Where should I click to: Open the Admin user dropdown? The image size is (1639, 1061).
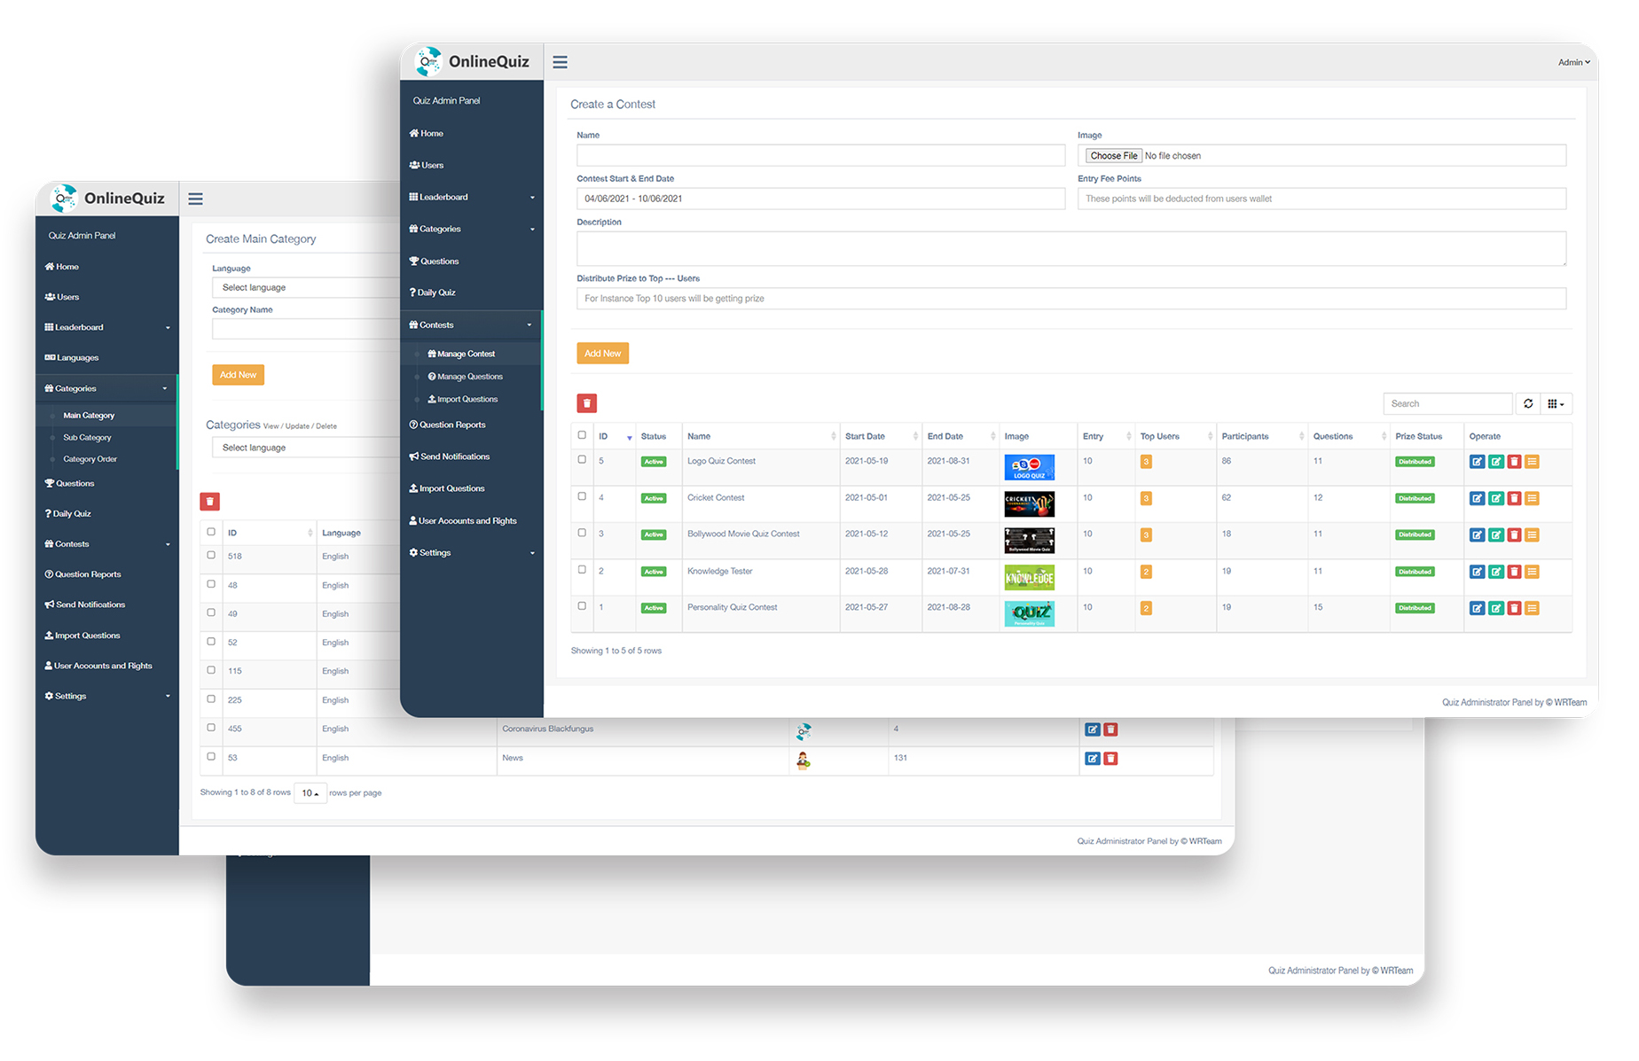[1573, 62]
